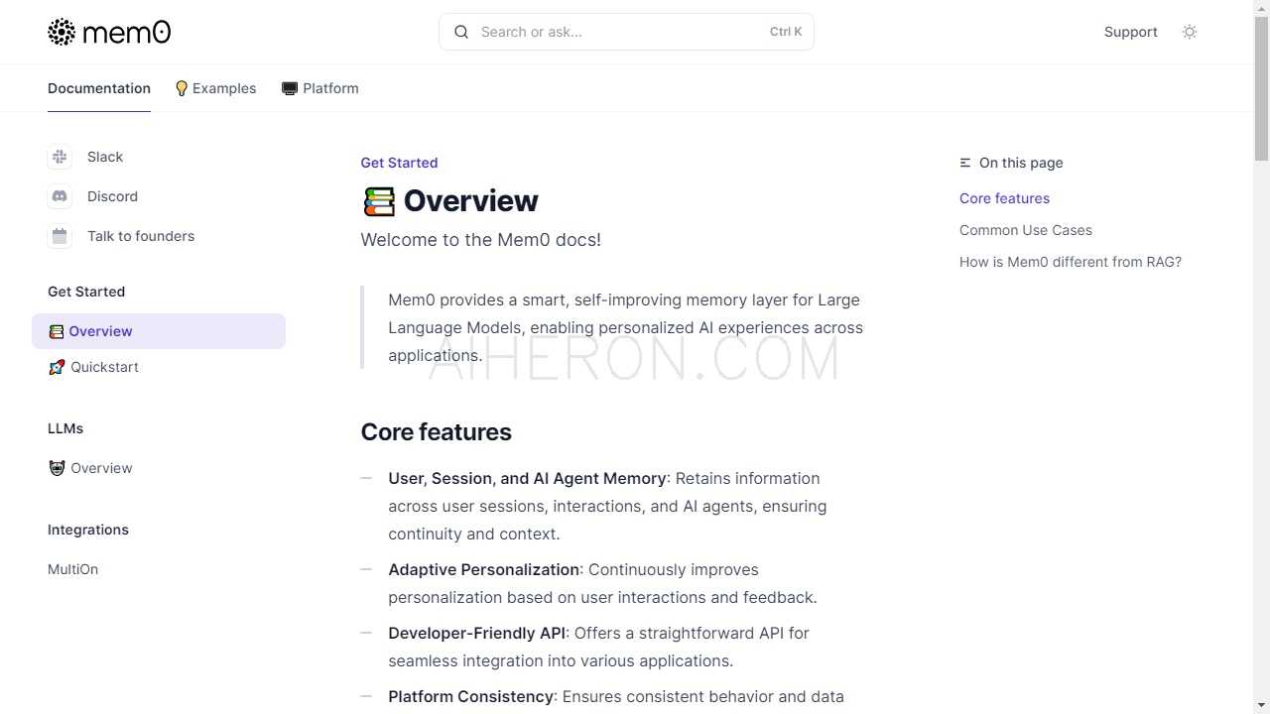The width and height of the screenshot is (1270, 714).
Task: Click the Discord icon in sidebar
Action: [60, 196]
